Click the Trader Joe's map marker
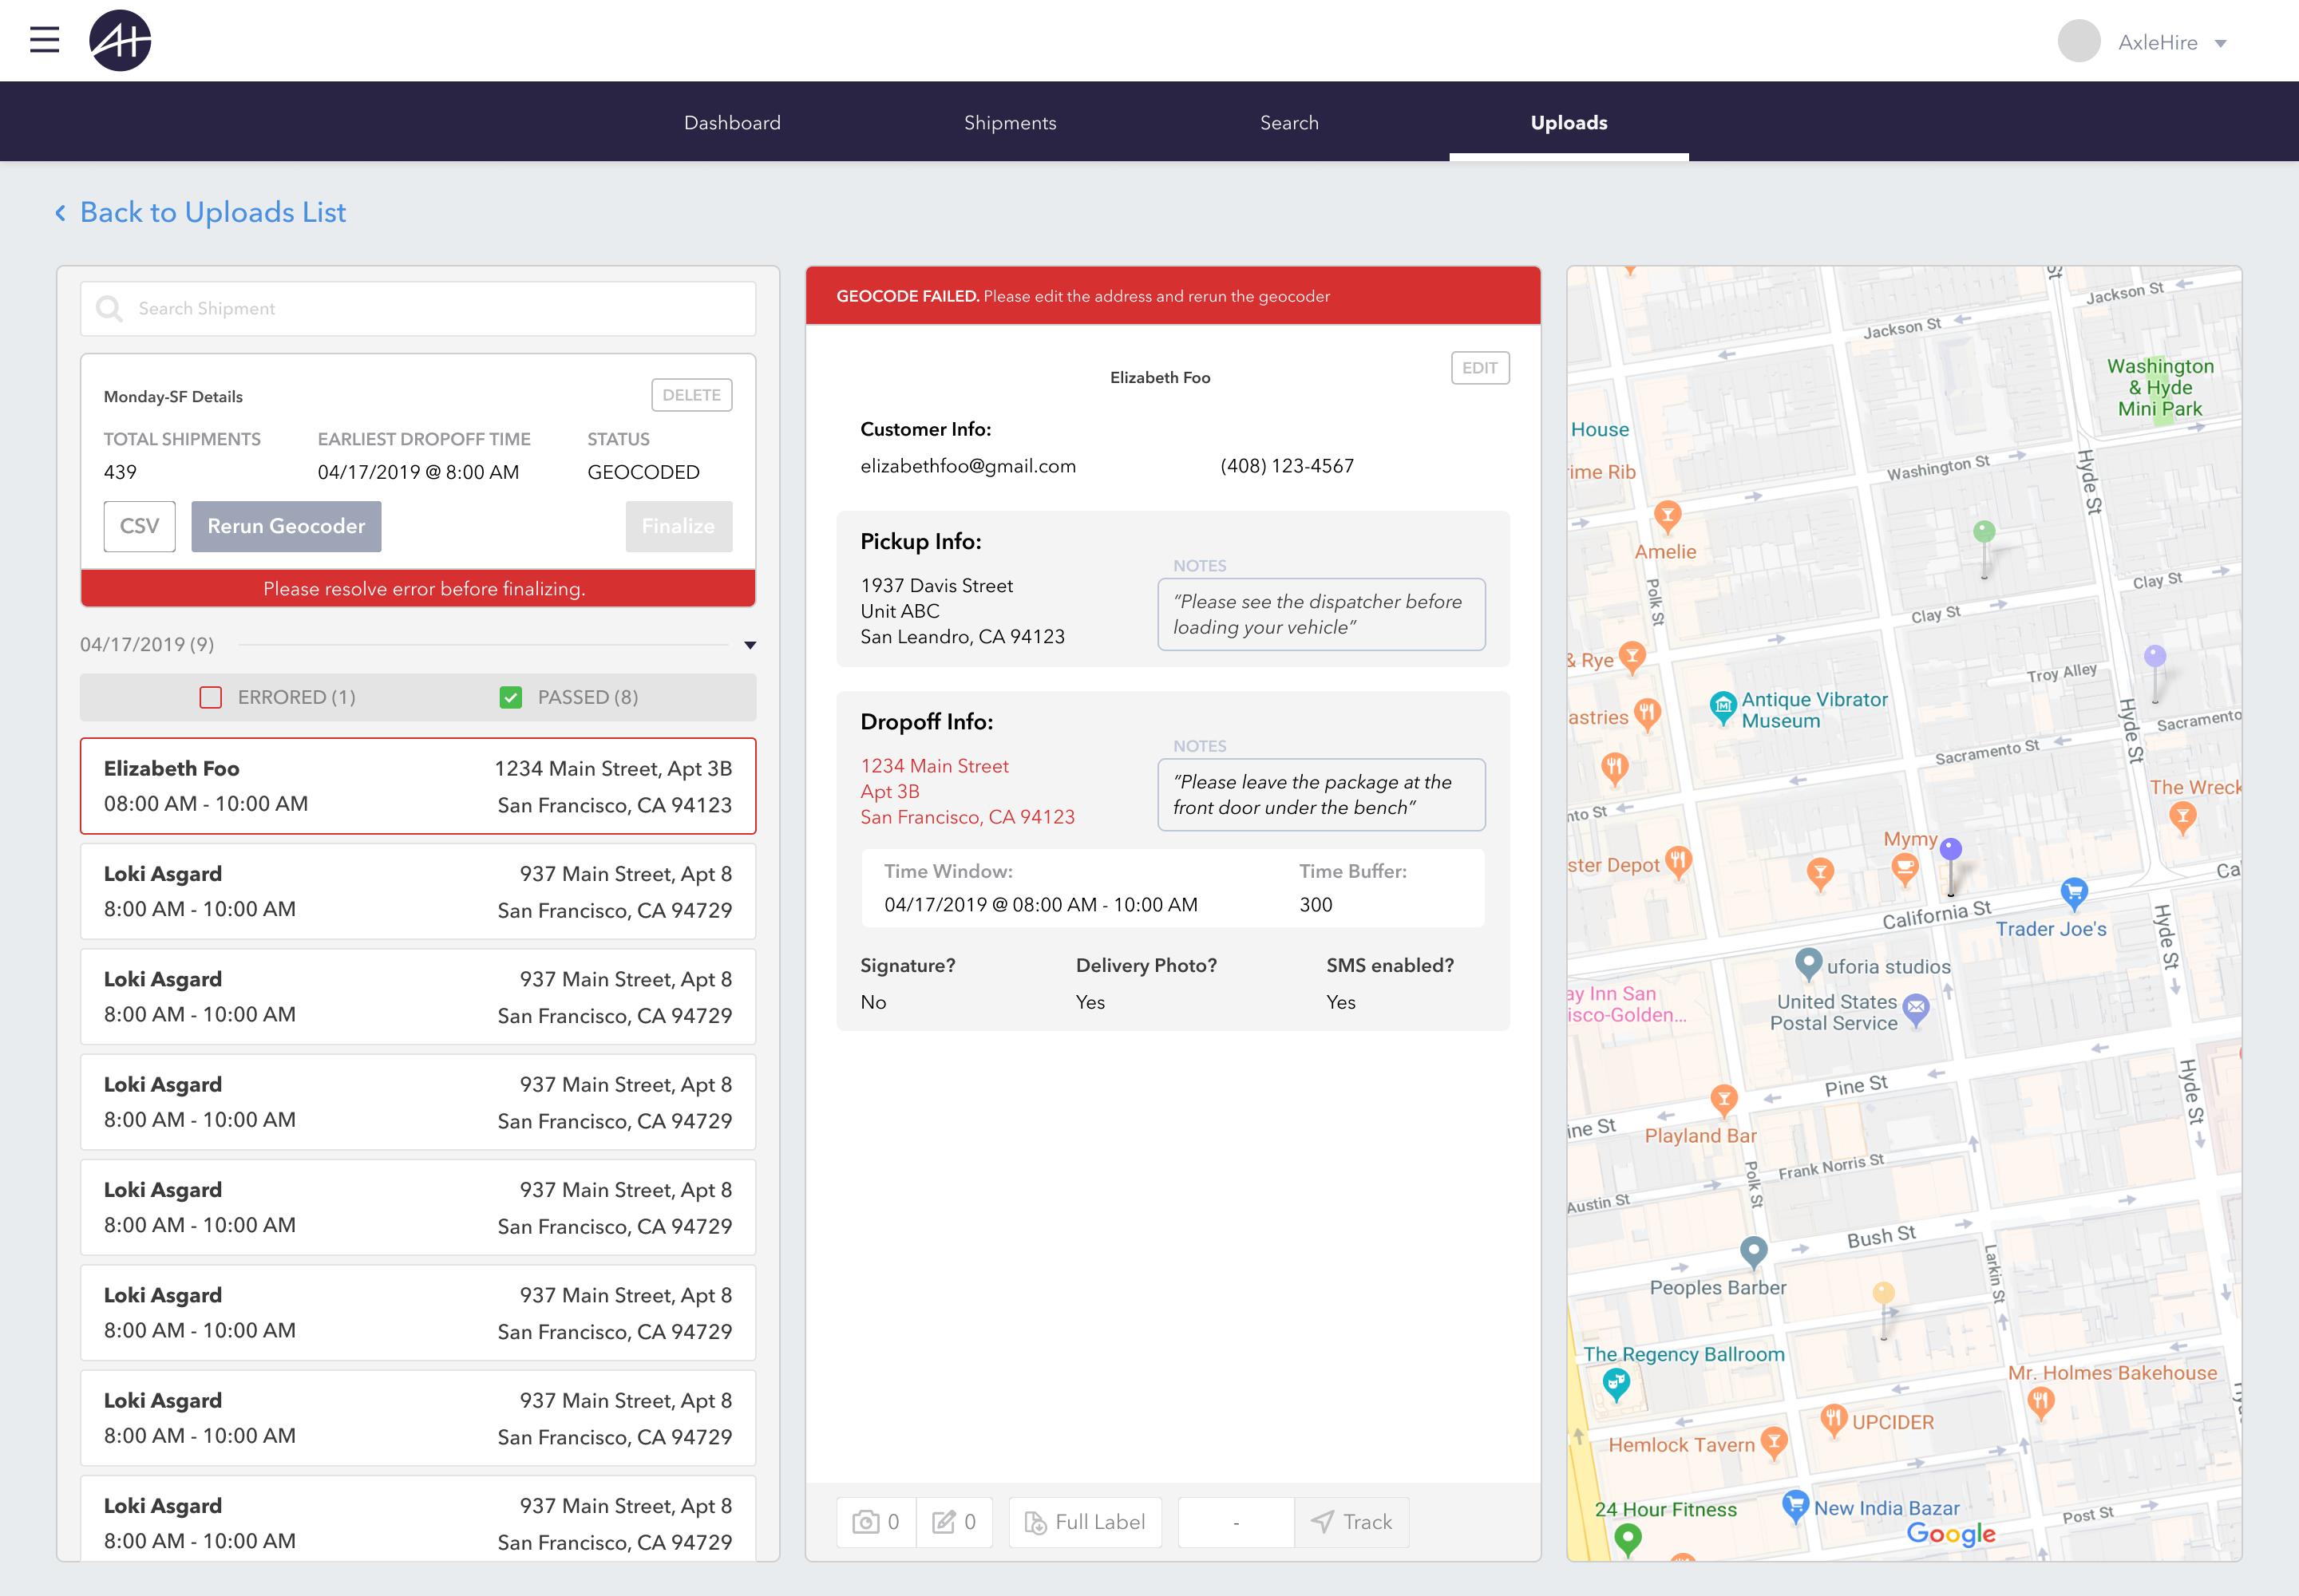Image resolution: width=2299 pixels, height=1596 pixels. tap(2074, 892)
